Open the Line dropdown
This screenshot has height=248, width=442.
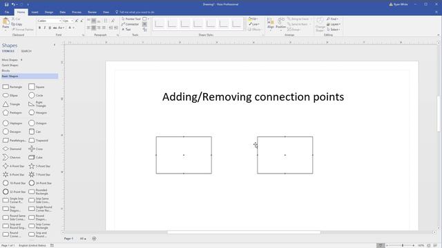[x=254, y=24]
